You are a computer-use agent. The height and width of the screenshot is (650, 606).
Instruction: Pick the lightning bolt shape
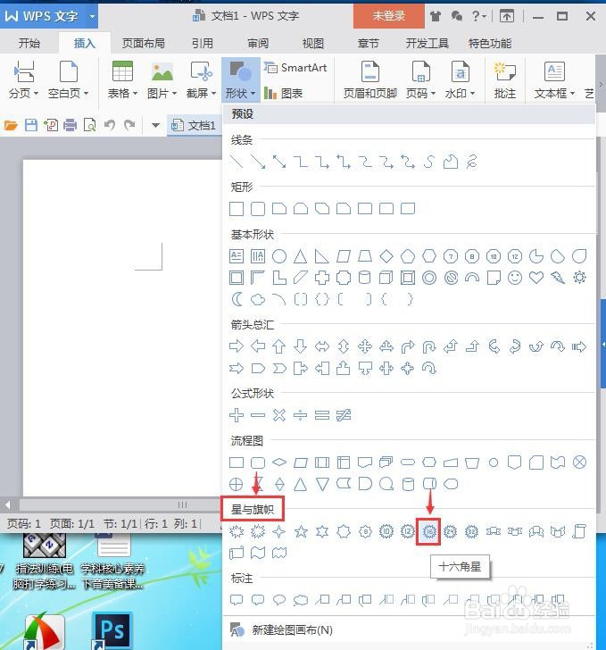point(558,278)
